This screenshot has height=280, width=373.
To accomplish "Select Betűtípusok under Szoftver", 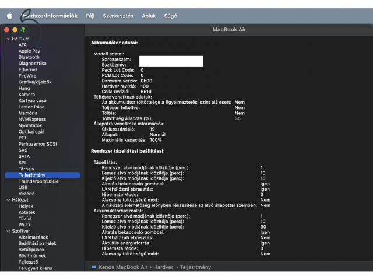I will 31,250.
